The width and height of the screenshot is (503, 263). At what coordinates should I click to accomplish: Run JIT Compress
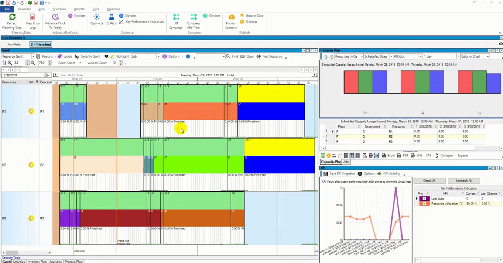[176, 22]
